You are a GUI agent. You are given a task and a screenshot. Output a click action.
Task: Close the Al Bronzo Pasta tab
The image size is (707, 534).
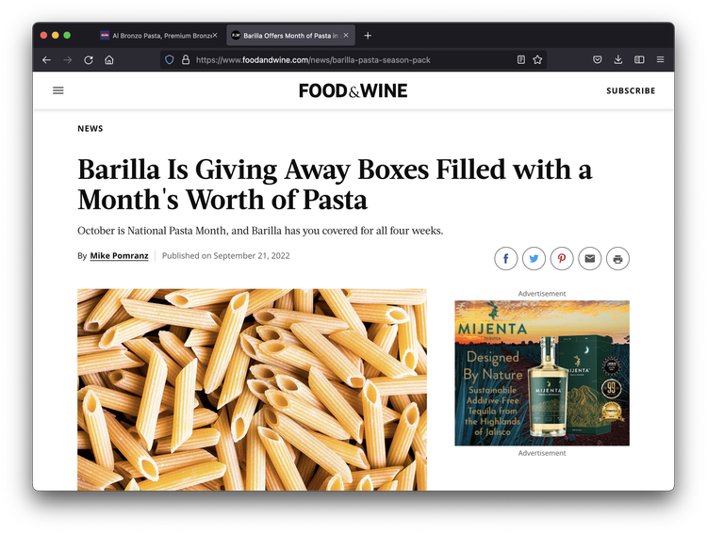[x=215, y=35]
